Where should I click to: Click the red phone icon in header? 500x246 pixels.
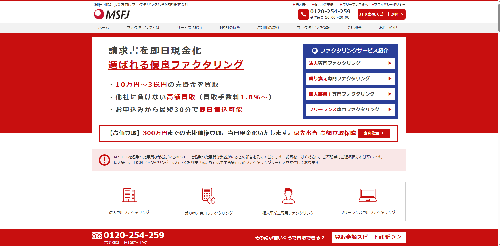point(303,14)
